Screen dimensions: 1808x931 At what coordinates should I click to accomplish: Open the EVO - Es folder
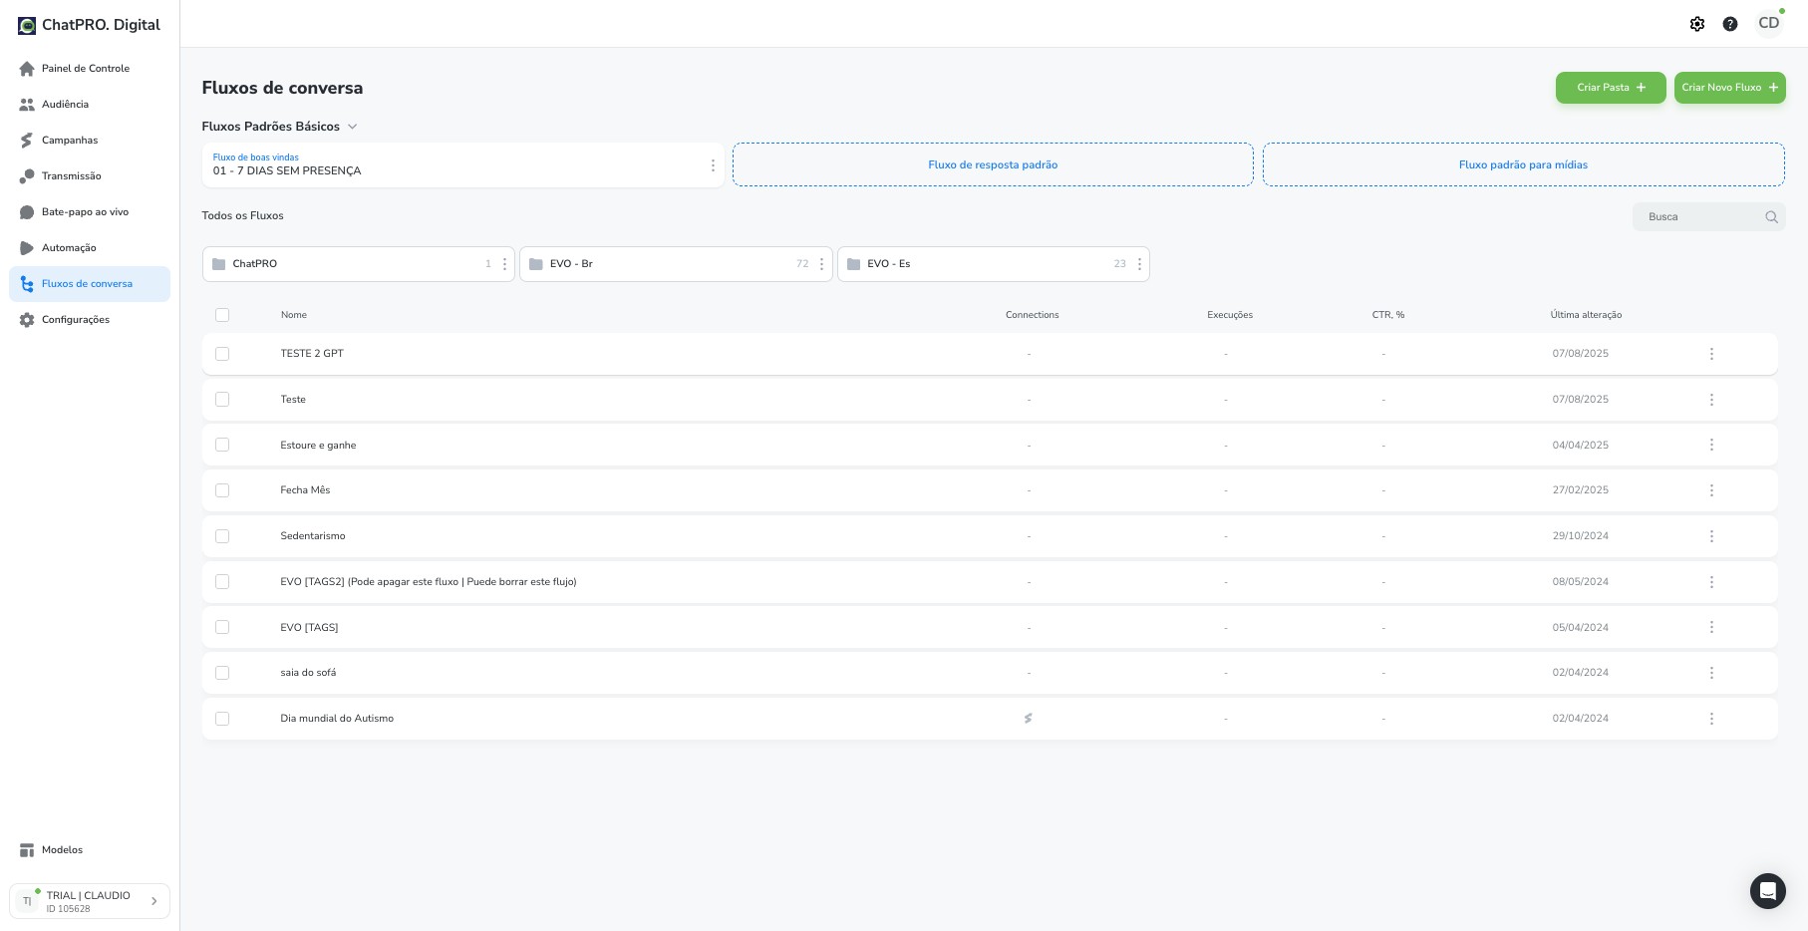click(993, 264)
